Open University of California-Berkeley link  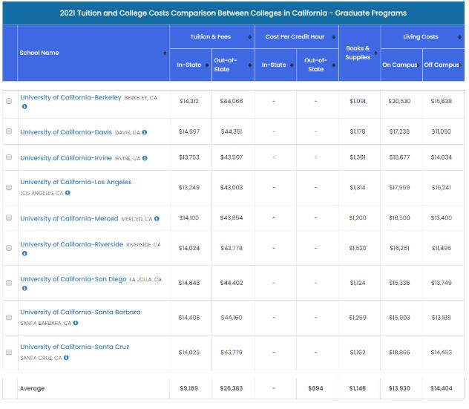[x=70, y=97]
